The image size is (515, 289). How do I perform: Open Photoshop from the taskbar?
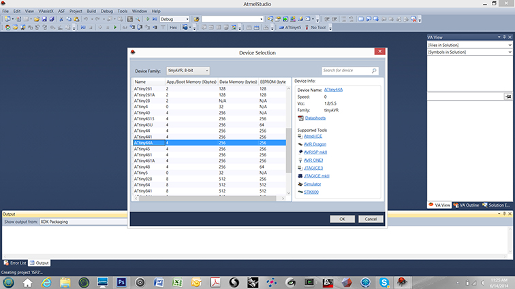pos(121,282)
